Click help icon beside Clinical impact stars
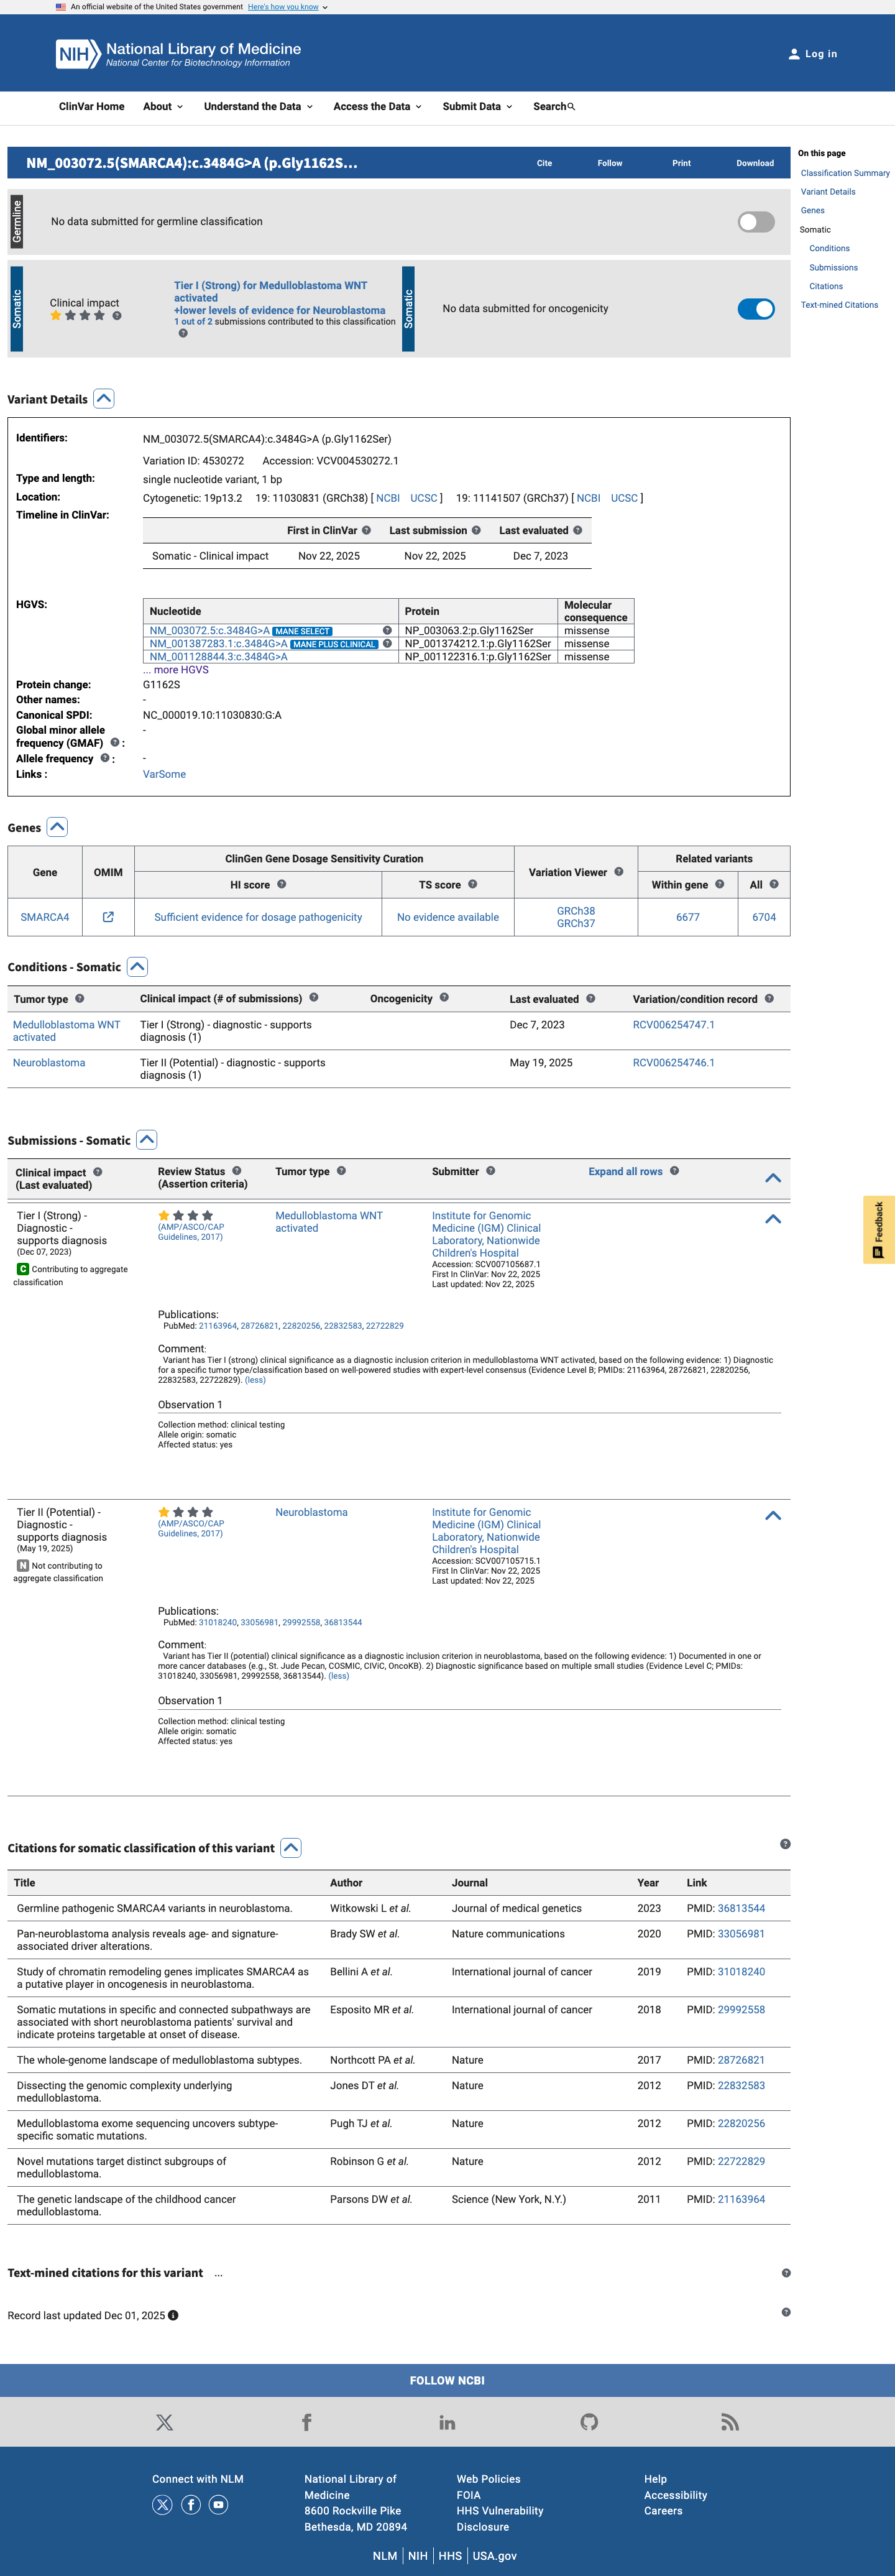 pos(117,316)
